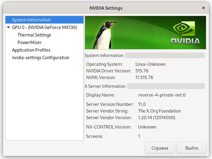Click the Справка help button
212x159 pixels.
tap(160, 148)
